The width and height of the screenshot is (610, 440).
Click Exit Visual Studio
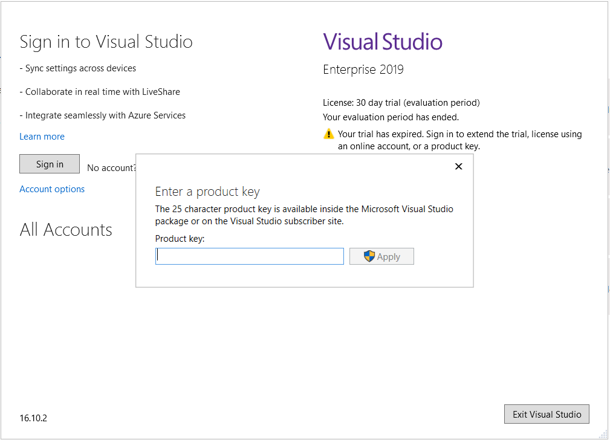[x=546, y=414]
